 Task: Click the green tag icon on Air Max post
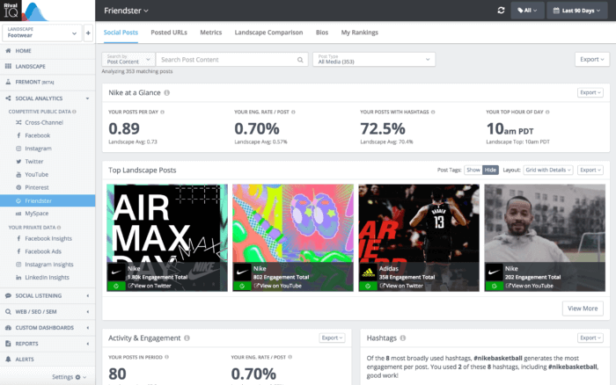pyautogui.click(x=116, y=286)
